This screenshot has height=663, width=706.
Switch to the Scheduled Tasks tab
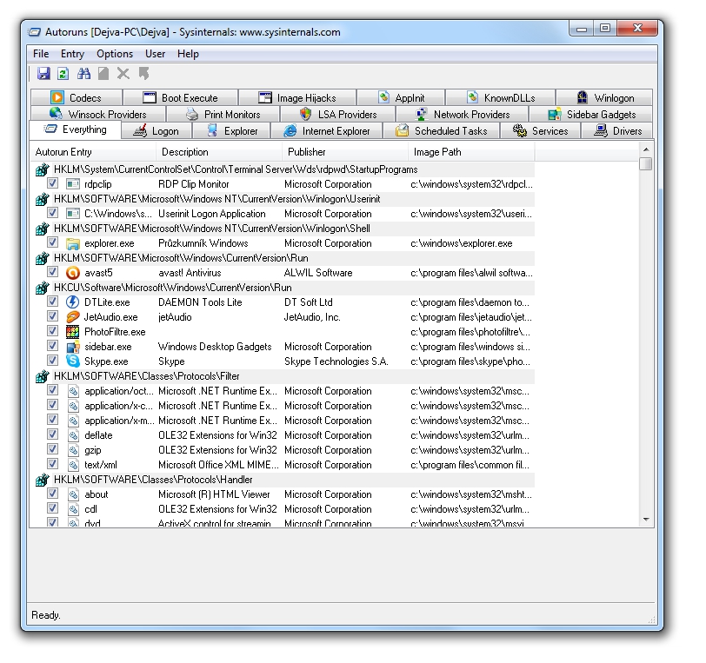click(443, 131)
